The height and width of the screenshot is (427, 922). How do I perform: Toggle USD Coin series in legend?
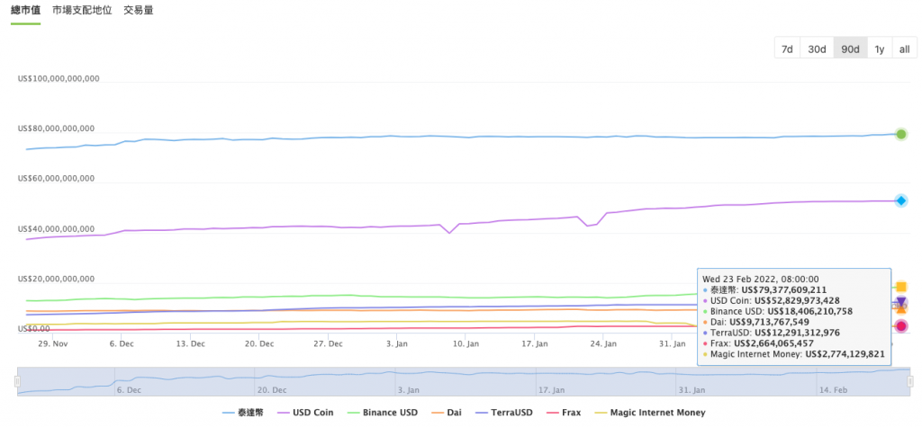pyautogui.click(x=306, y=413)
